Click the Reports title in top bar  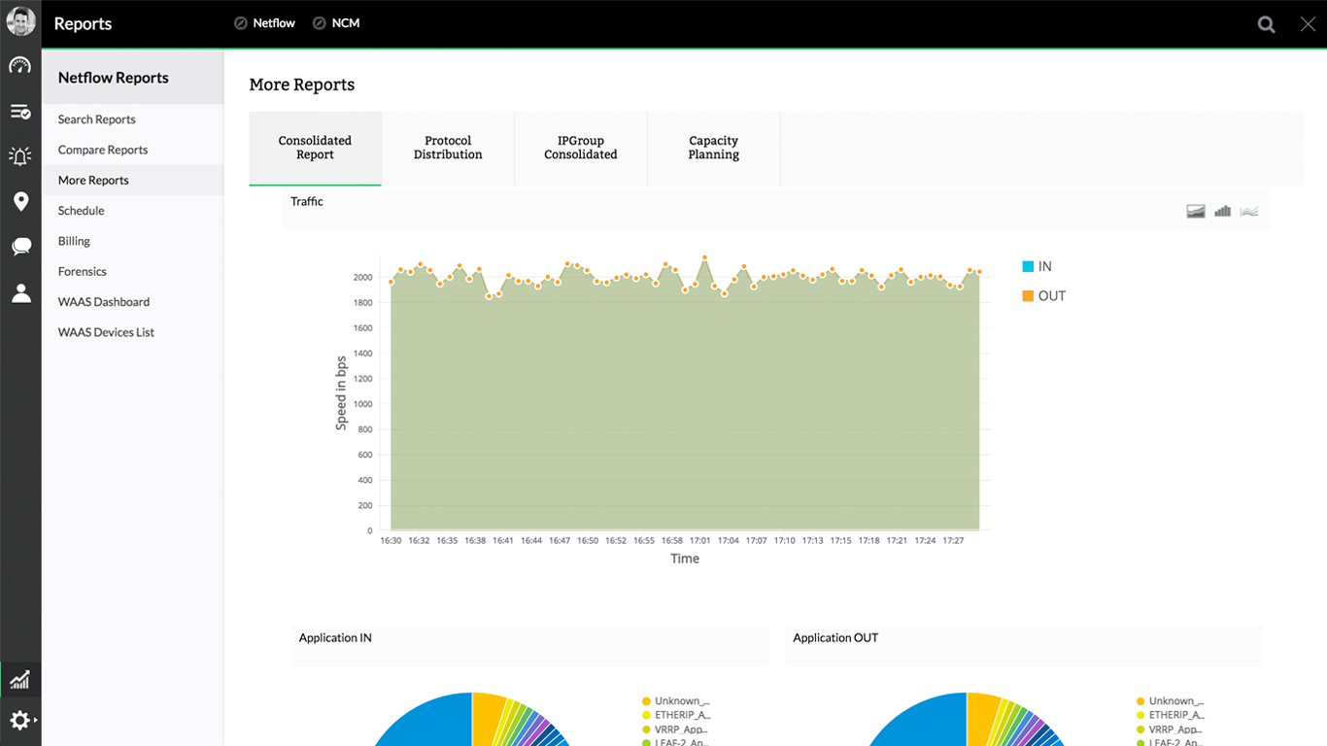pos(83,24)
